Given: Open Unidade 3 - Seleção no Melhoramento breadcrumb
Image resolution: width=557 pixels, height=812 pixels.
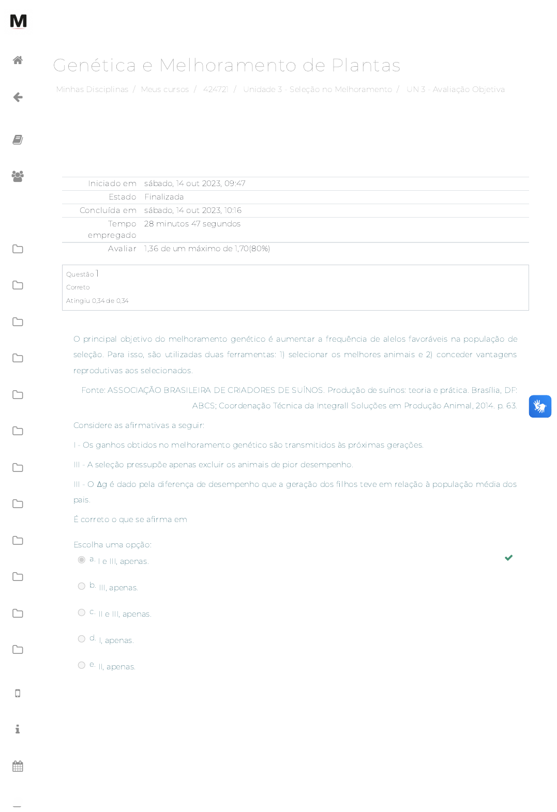Looking at the screenshot, I should point(317,89).
